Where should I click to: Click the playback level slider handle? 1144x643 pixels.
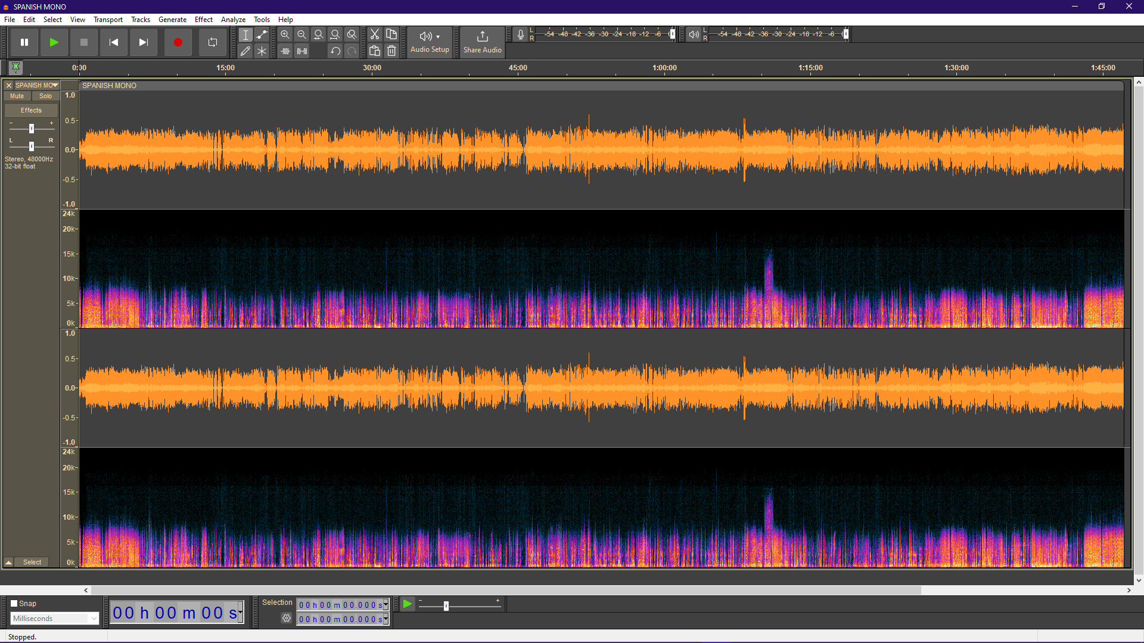(846, 34)
